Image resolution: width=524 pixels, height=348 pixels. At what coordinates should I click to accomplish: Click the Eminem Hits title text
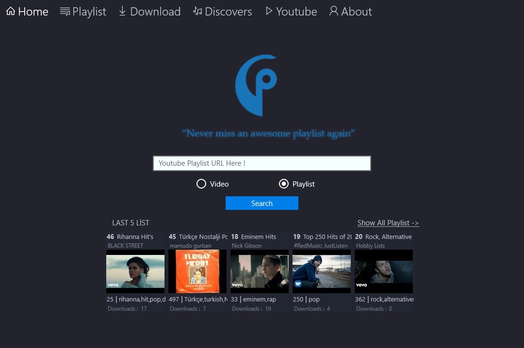coord(259,237)
